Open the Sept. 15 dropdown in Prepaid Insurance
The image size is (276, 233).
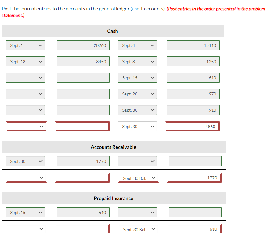click(x=25, y=213)
